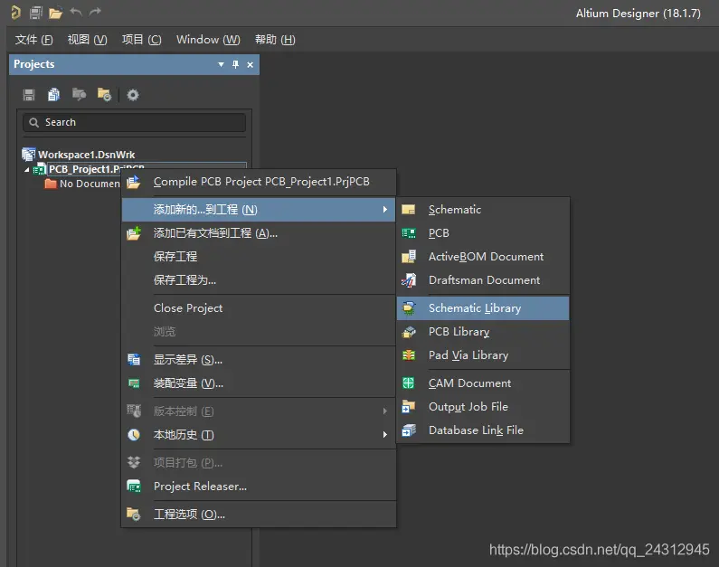Image resolution: width=719 pixels, height=567 pixels.
Task: Click the Output Job File icon
Action: [x=408, y=407]
